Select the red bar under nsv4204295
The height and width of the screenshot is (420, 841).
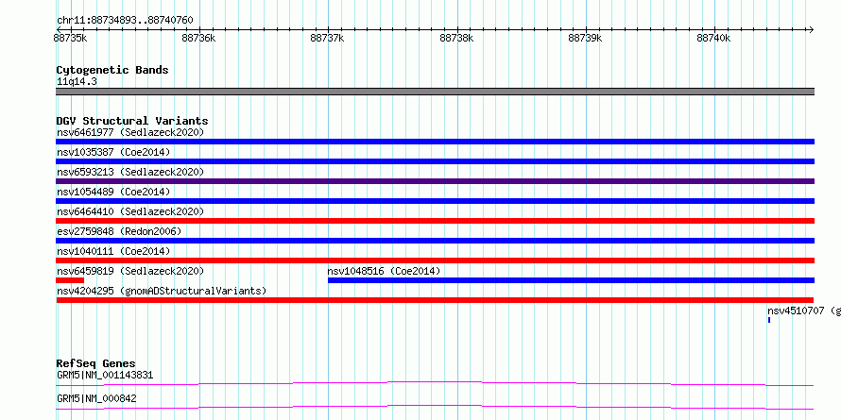tap(435, 300)
